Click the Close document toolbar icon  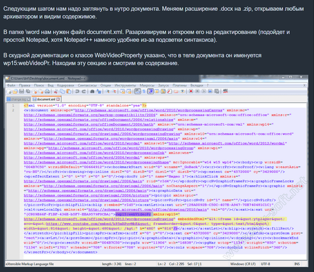(34, 91)
